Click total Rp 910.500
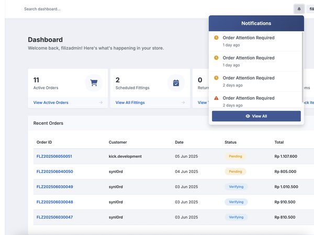This screenshot has height=235, width=314. (285, 202)
